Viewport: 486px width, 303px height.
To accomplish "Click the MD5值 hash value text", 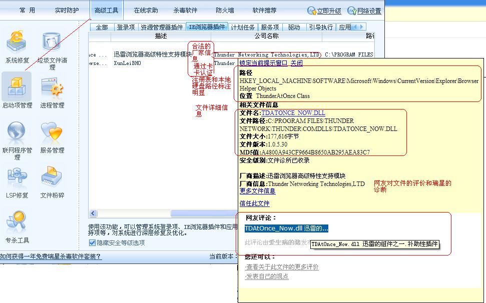I will [315, 152].
